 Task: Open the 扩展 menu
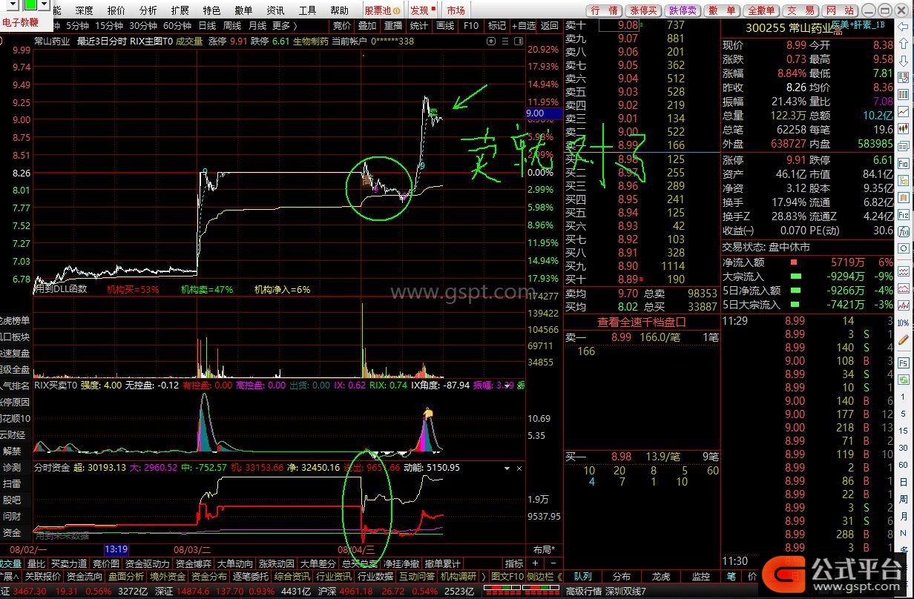tap(180, 10)
